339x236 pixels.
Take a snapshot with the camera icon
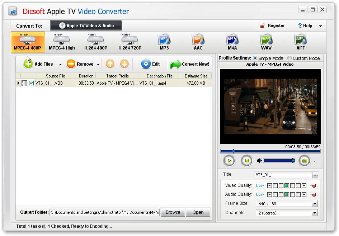point(305,161)
